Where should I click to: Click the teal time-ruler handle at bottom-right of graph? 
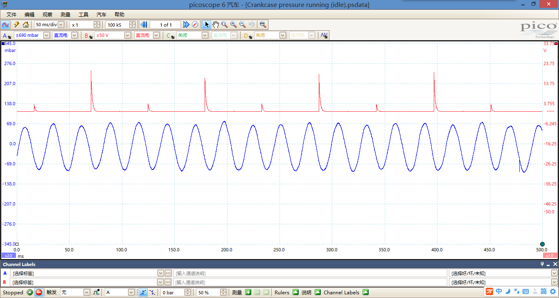pyautogui.click(x=542, y=244)
